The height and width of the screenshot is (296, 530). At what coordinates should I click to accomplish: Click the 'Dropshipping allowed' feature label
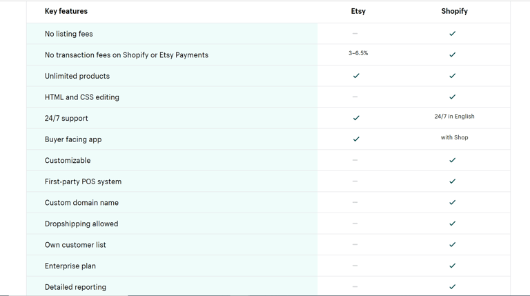tap(81, 224)
